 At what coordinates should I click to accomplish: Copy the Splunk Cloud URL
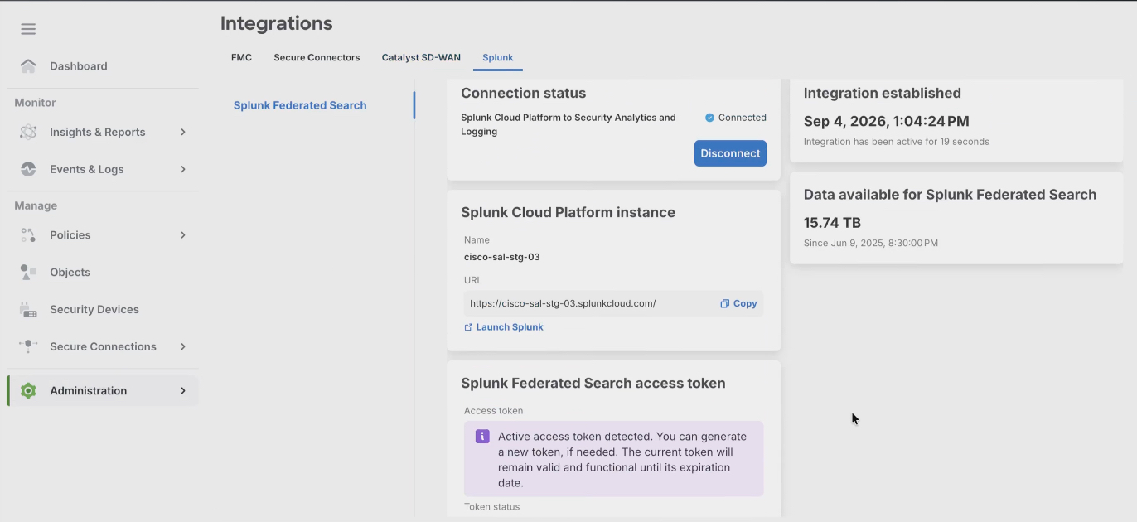(x=738, y=303)
